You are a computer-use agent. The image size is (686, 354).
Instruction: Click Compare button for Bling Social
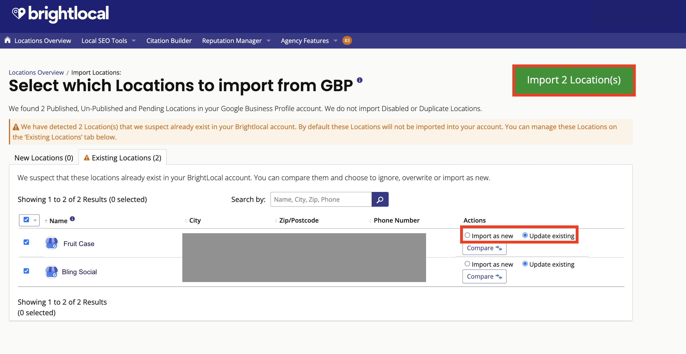(484, 276)
